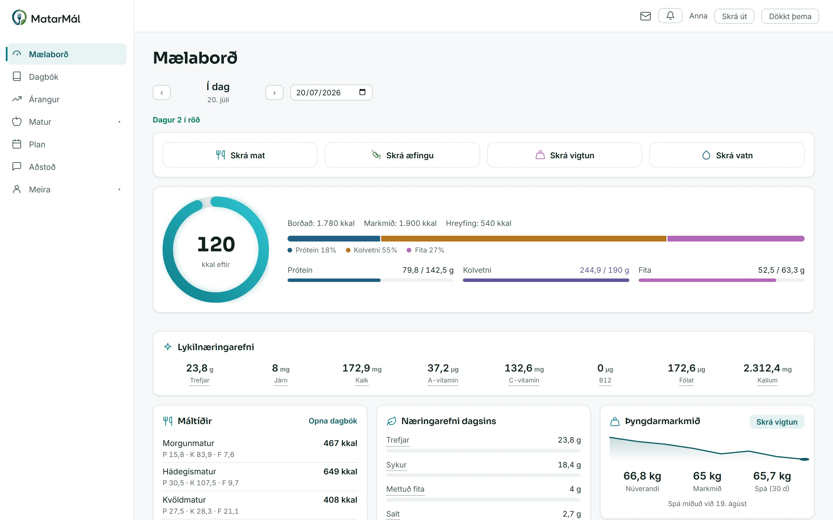Screen dimensions: 833x520
Task: Click the Mælaborð gauge icon
Action: click(17, 54)
